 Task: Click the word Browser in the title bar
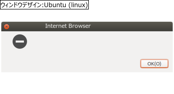80,26
